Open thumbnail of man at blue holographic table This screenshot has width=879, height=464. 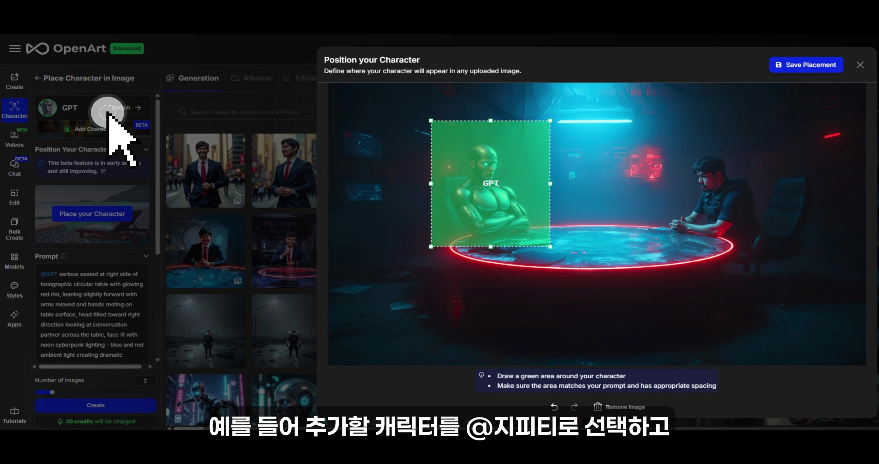[x=205, y=251]
